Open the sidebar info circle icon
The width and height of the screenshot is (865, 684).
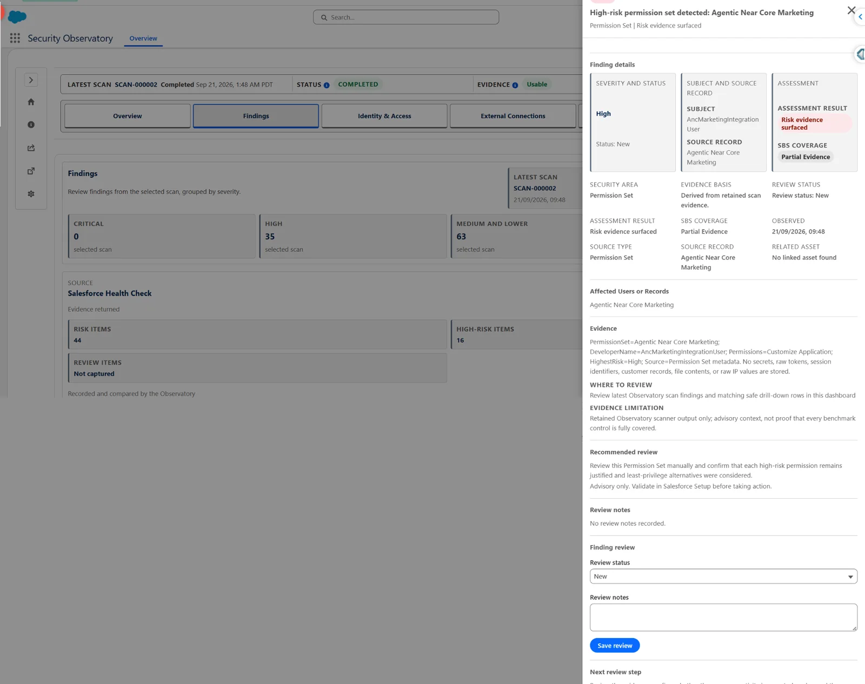(x=31, y=125)
